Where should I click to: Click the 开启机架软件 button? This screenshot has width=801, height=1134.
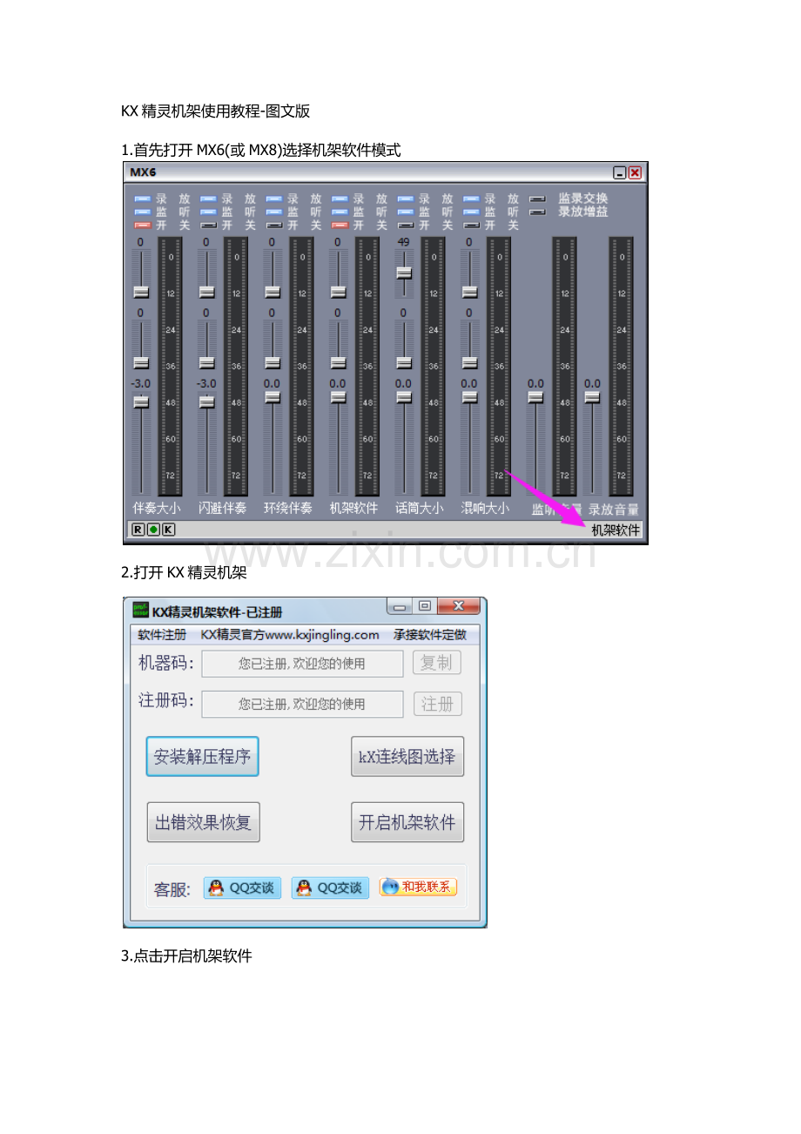coord(407,822)
